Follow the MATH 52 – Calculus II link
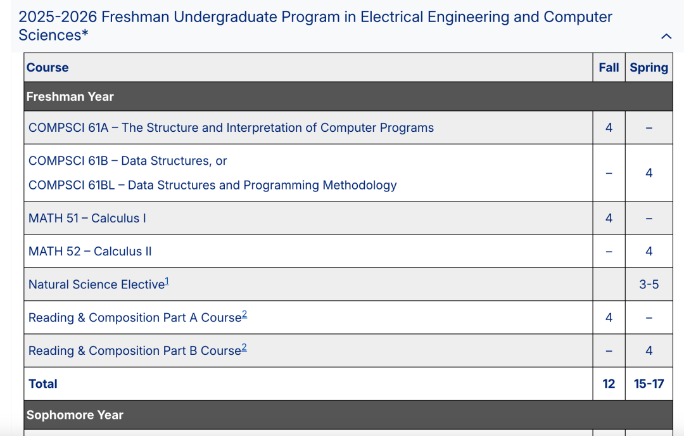 click(90, 252)
